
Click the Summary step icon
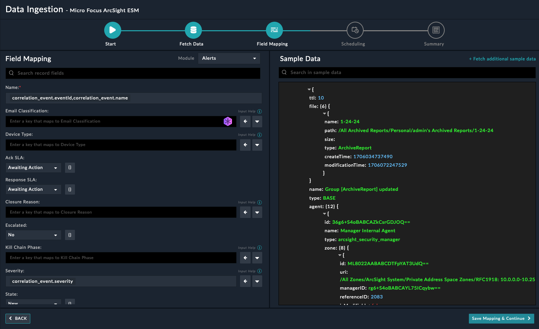436,30
